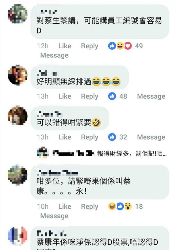This screenshot has height=250, width=177.
Task: Open the French flag profile picture
Action: [17, 236]
